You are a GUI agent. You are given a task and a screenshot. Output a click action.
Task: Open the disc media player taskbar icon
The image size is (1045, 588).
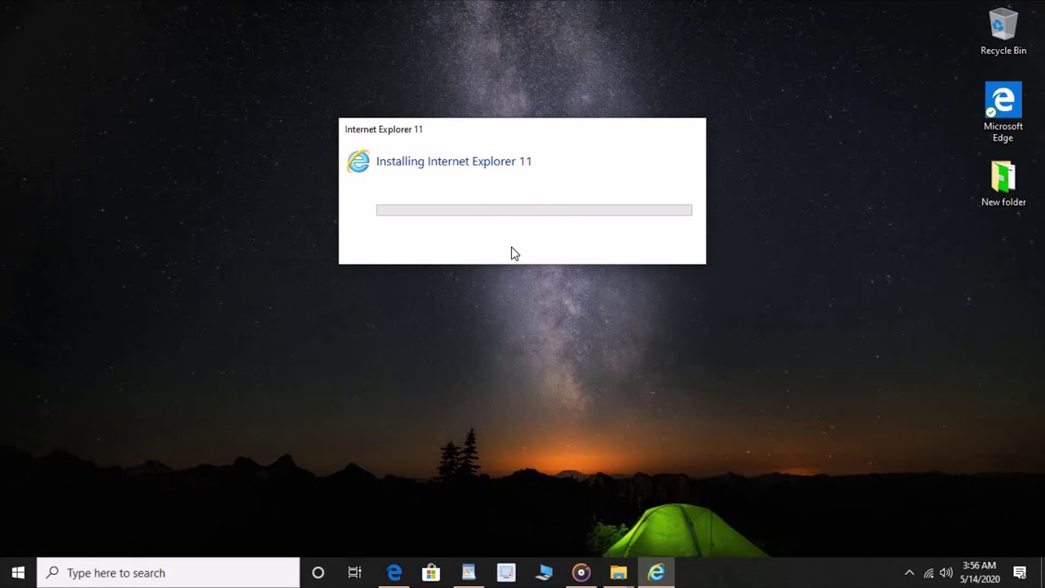581,572
